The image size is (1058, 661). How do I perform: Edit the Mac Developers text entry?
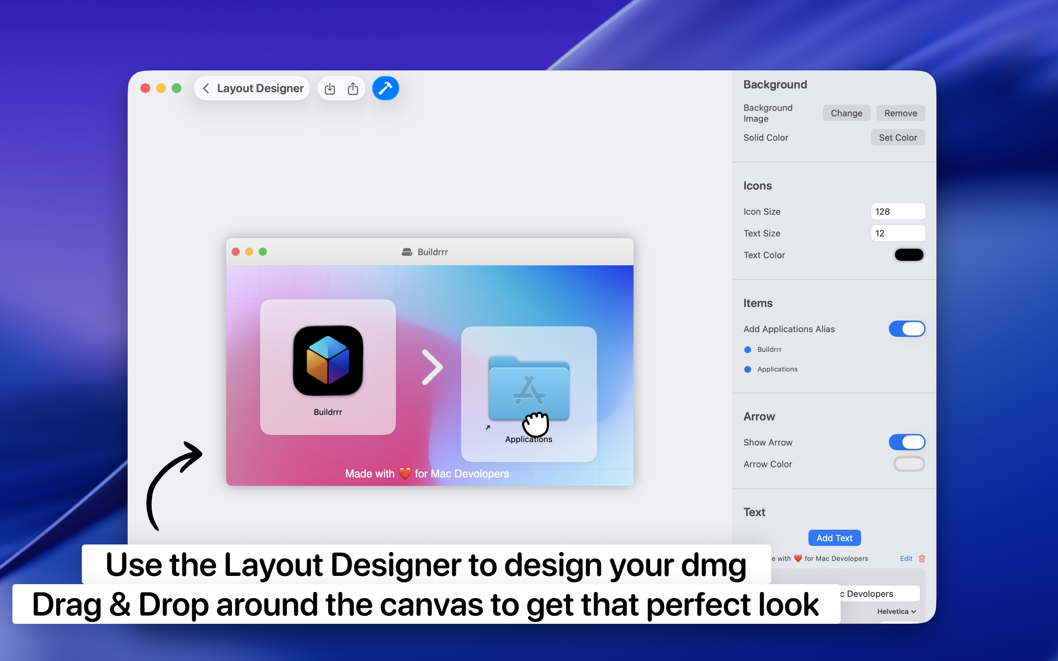point(905,558)
